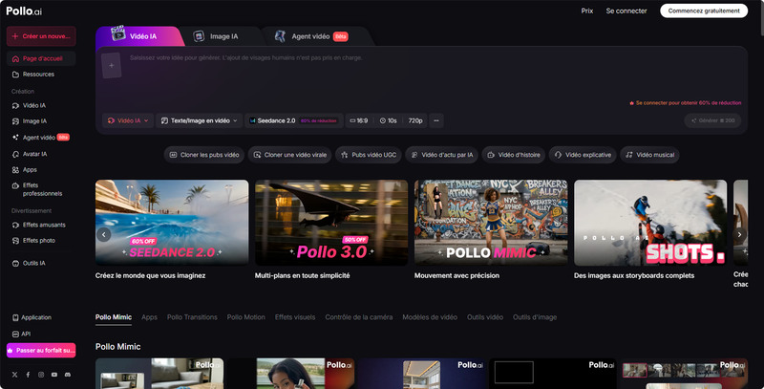Click the Discord icon in the sidebar footer

[x=66, y=375]
